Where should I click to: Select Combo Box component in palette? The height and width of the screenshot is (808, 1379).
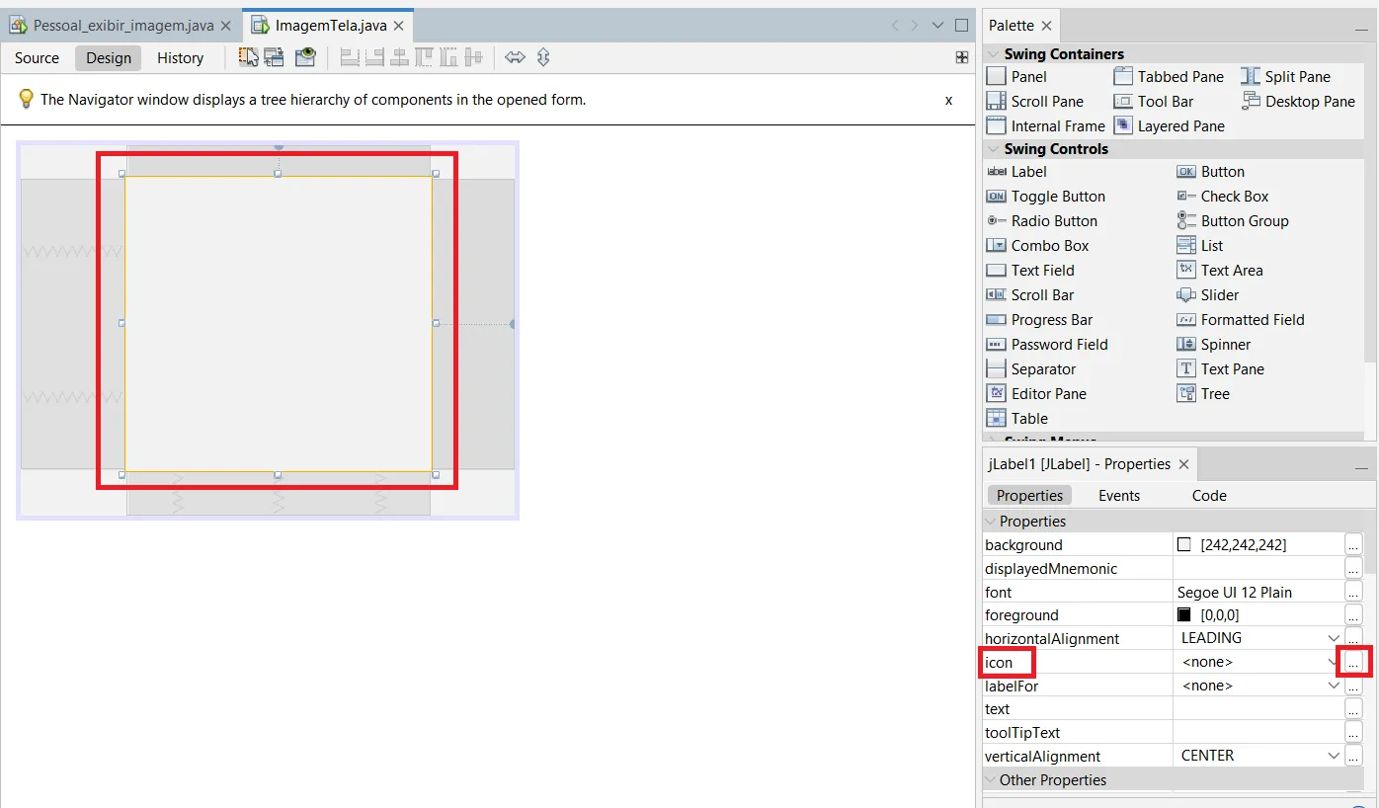1038,245
